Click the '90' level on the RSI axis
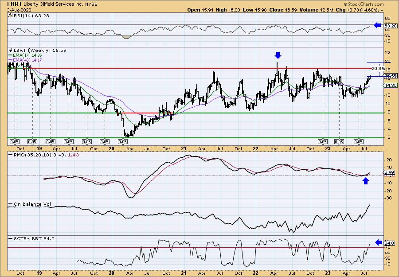Screen dimensions: 399x277 [388, 19]
